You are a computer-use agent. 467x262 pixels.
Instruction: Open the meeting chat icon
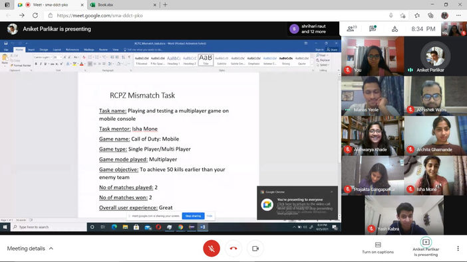[373, 29]
